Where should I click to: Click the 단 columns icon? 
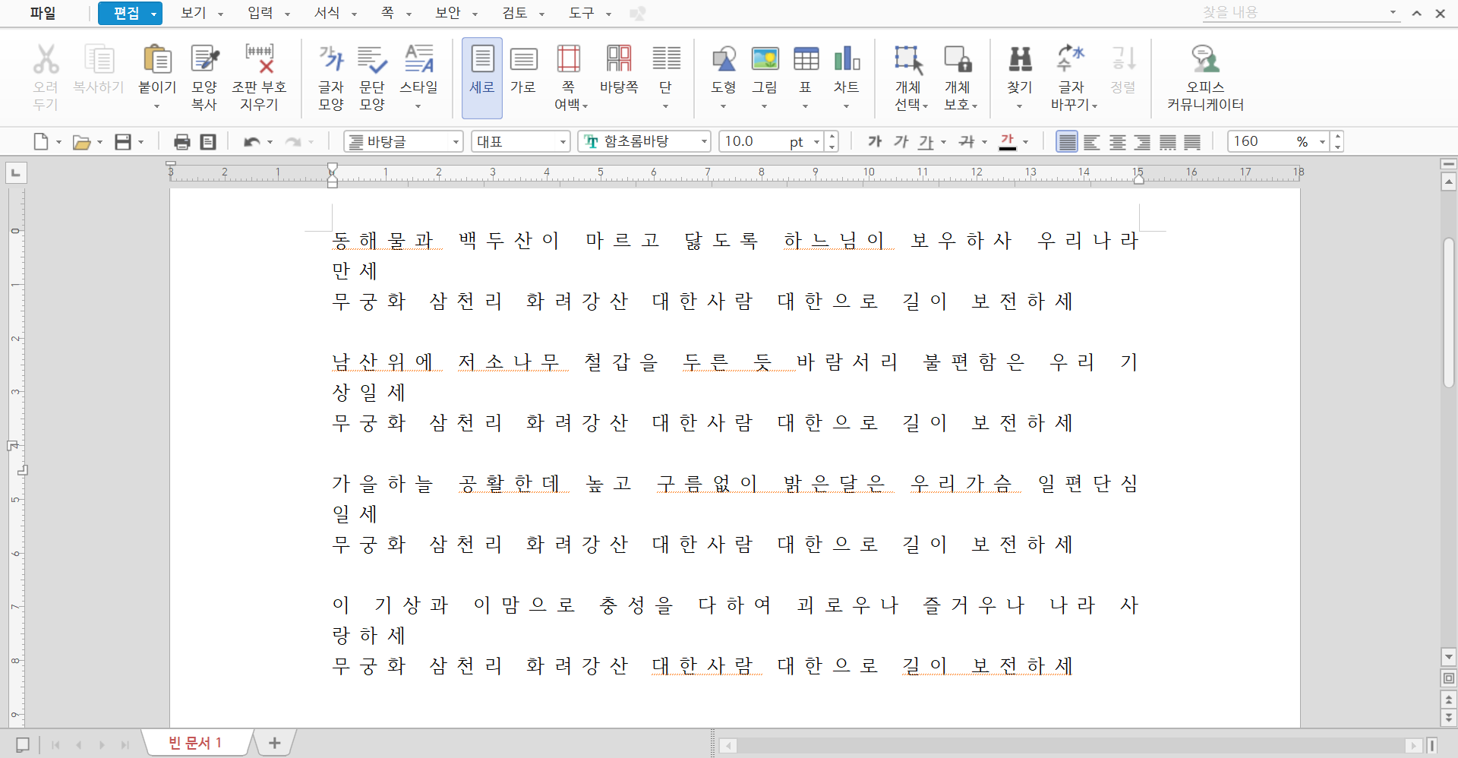666,59
